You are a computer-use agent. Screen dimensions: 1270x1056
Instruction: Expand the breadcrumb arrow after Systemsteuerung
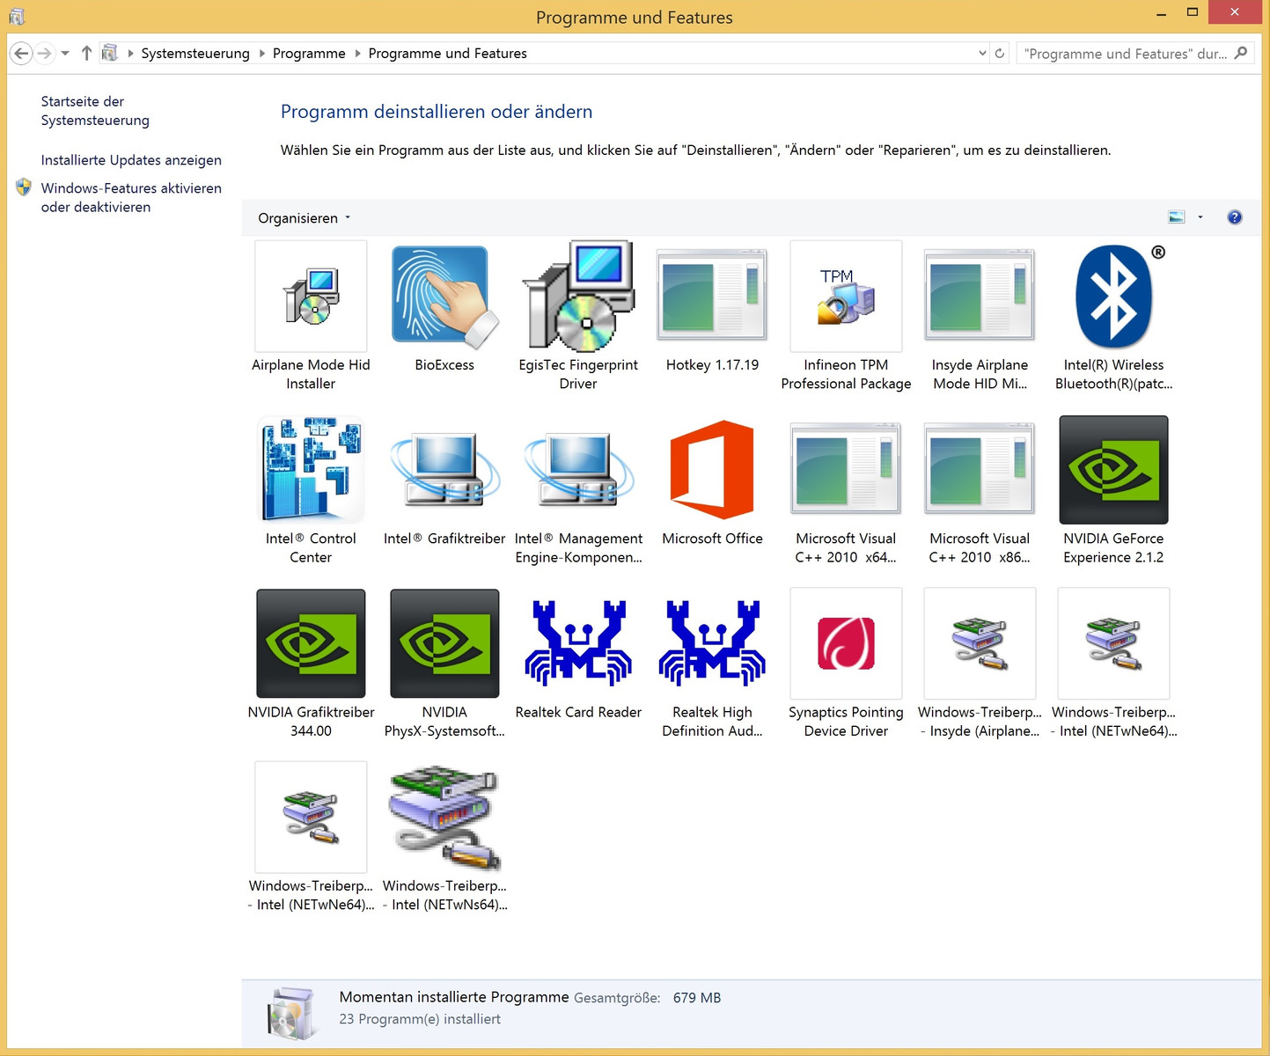coord(261,54)
